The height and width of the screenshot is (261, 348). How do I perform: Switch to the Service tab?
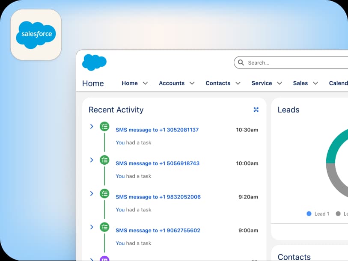coord(262,83)
